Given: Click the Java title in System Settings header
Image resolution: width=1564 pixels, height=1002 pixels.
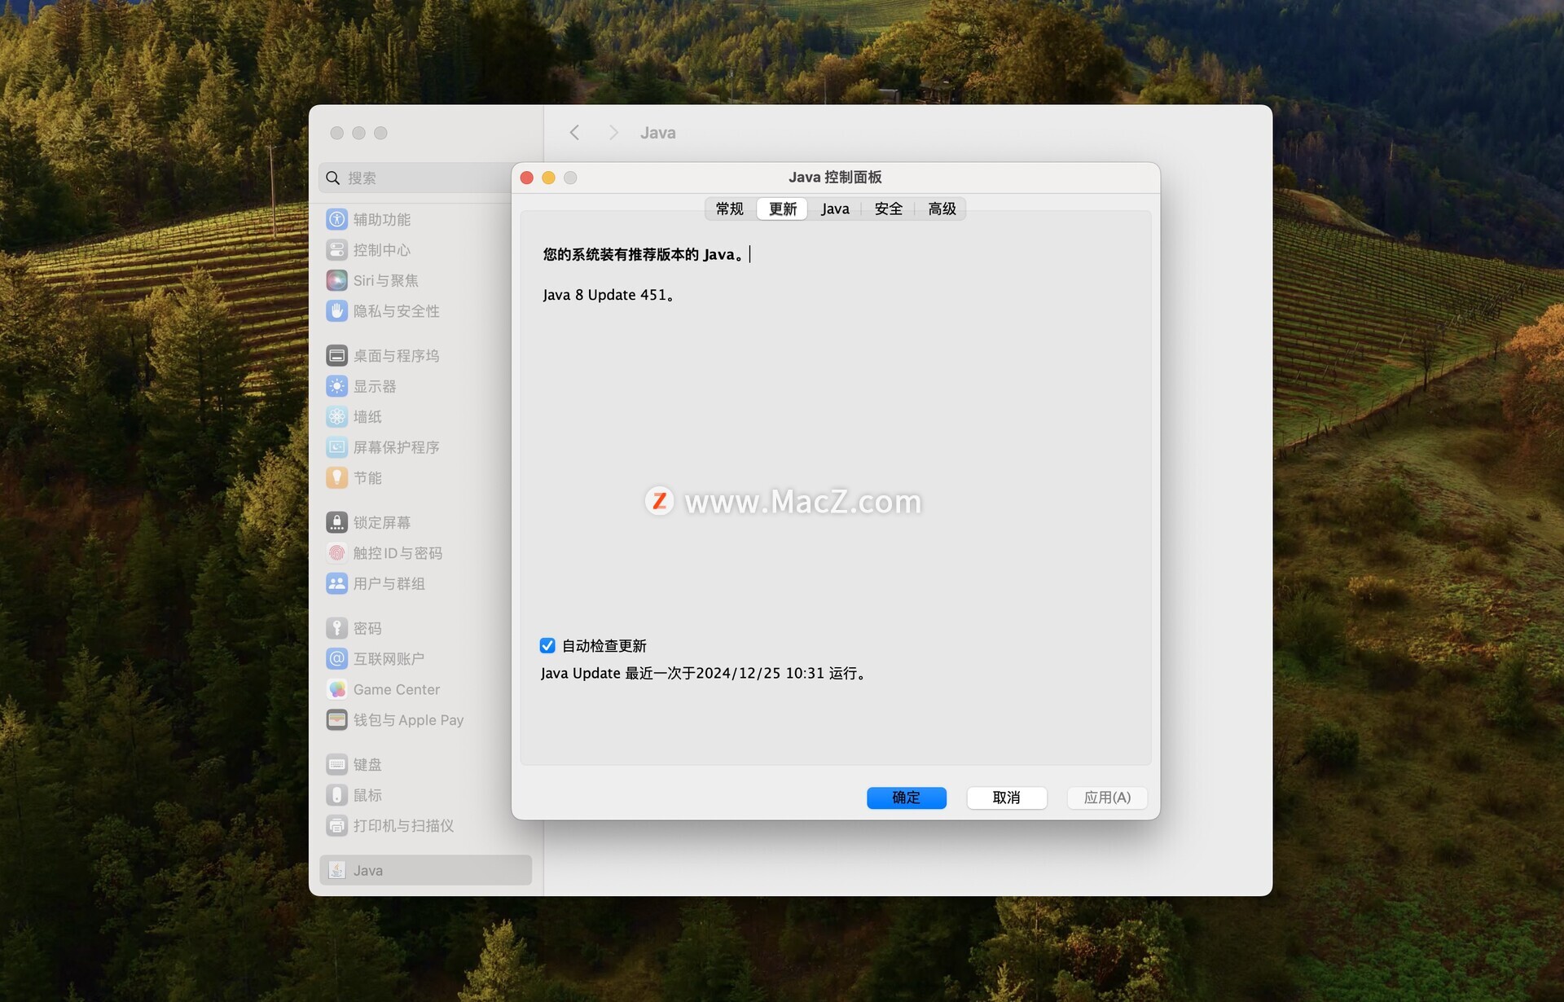Looking at the screenshot, I should click(658, 133).
